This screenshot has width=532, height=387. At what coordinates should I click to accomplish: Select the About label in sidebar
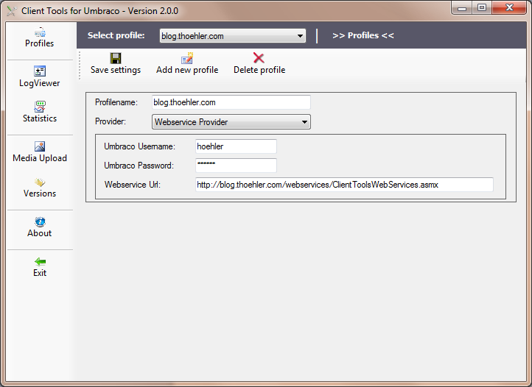tap(39, 233)
